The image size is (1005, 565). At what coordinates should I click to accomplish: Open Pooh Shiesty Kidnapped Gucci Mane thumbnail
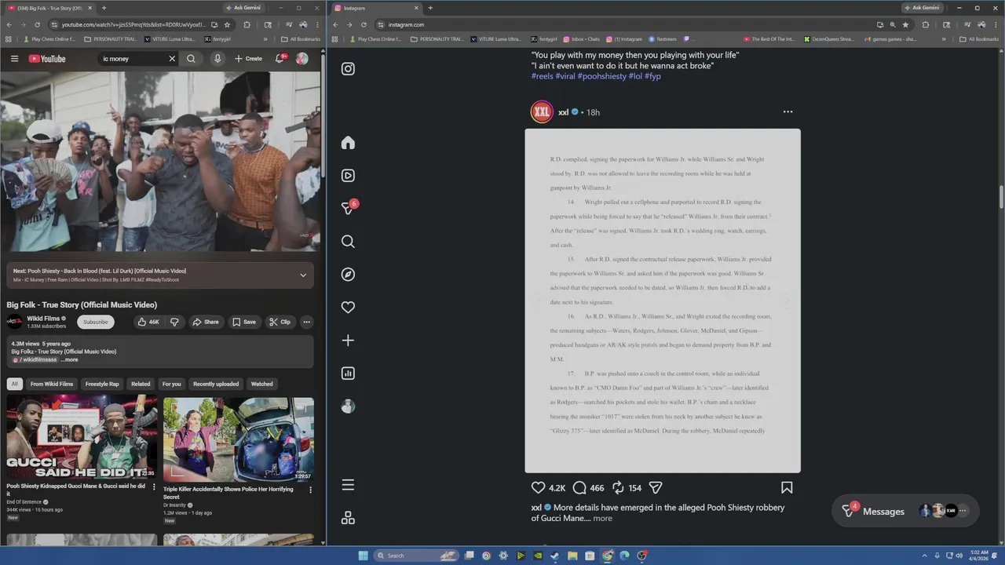click(82, 438)
